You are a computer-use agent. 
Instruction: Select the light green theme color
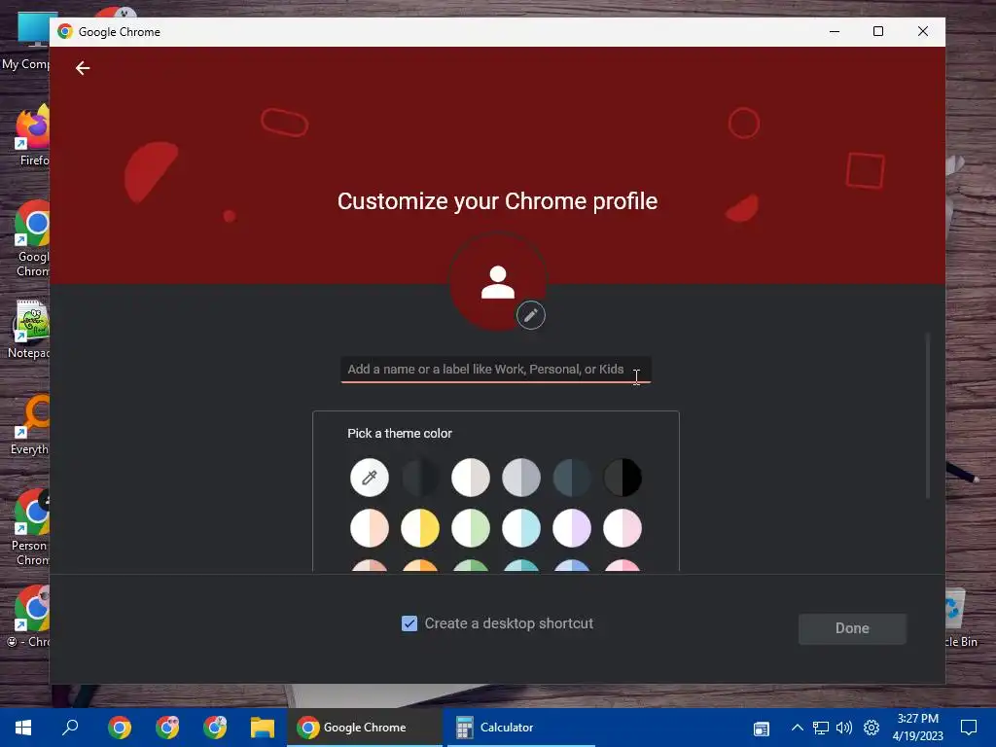click(471, 528)
